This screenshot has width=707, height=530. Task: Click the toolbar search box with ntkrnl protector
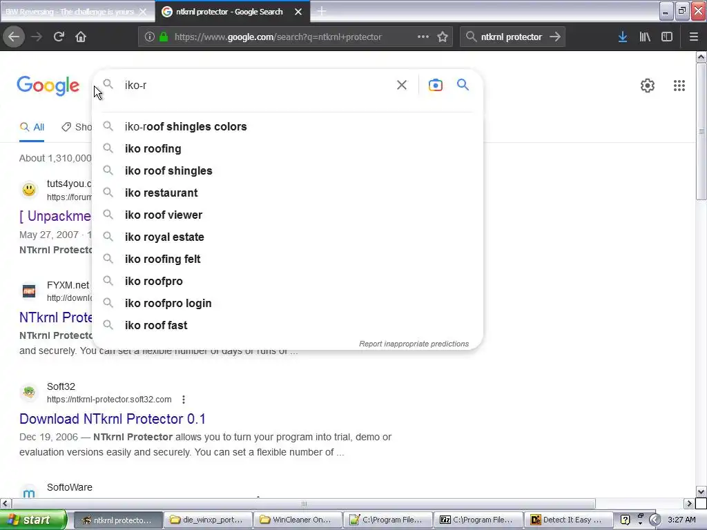click(511, 37)
